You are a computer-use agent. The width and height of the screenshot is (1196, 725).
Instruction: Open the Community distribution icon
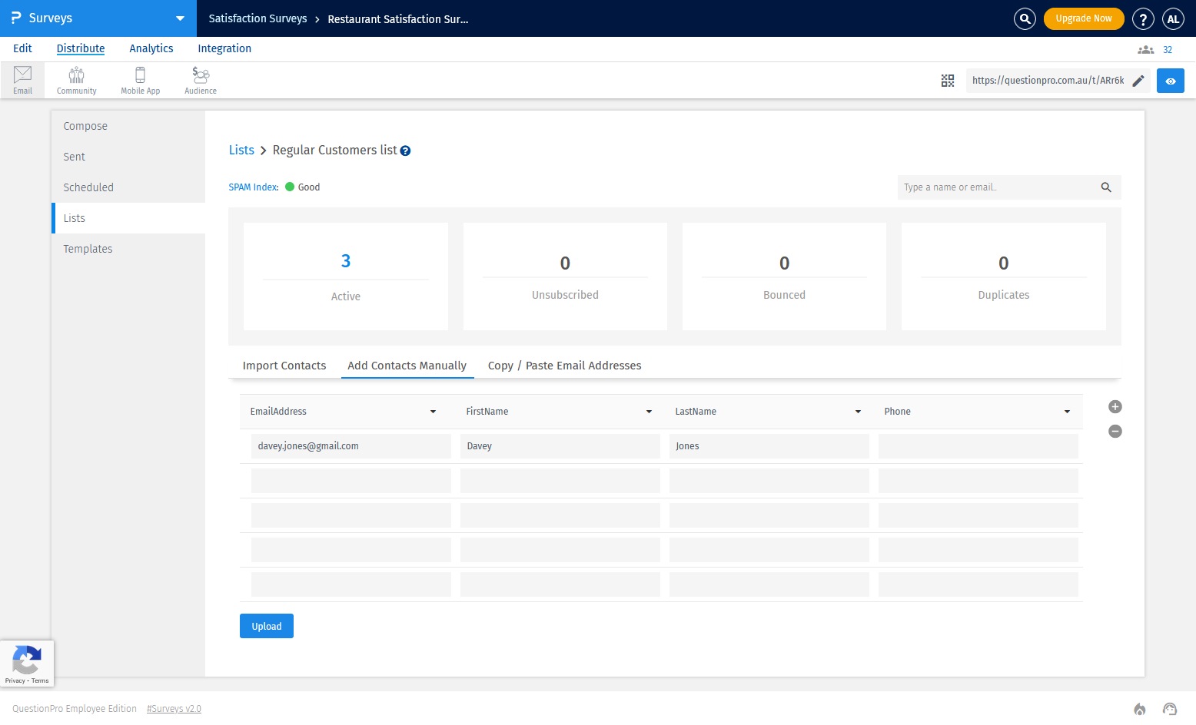pos(76,80)
